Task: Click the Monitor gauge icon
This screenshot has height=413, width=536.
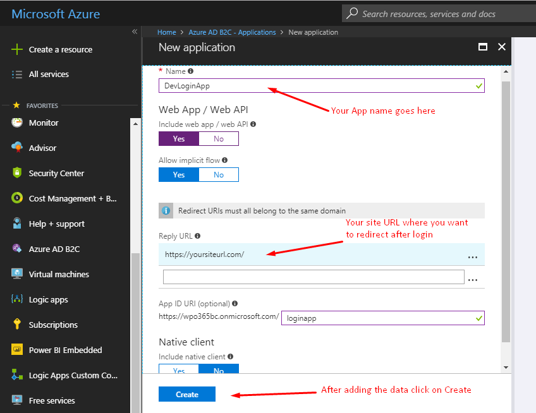Action: point(16,123)
